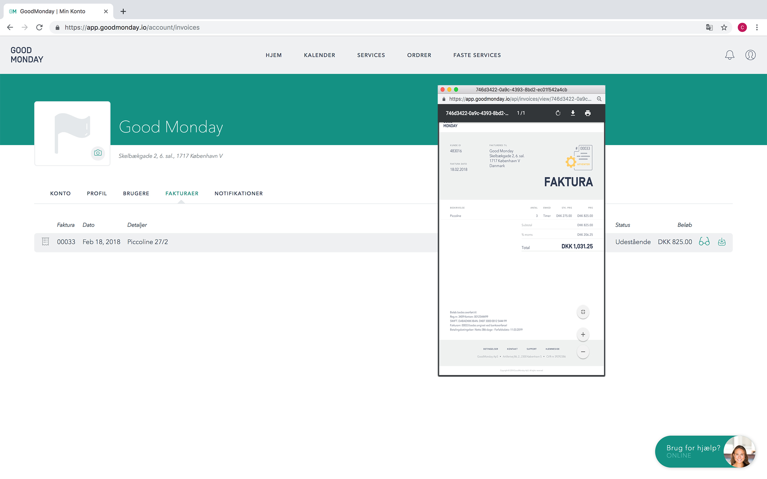Image resolution: width=767 pixels, height=479 pixels.
Task: Open ORDRER in the top navigation
Action: (419, 55)
